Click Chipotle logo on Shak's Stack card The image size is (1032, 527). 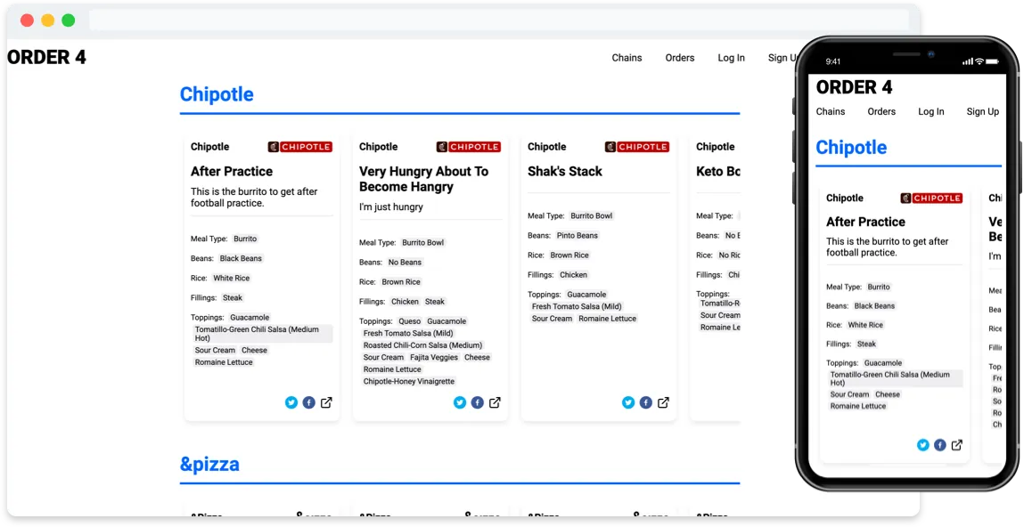[x=636, y=147]
